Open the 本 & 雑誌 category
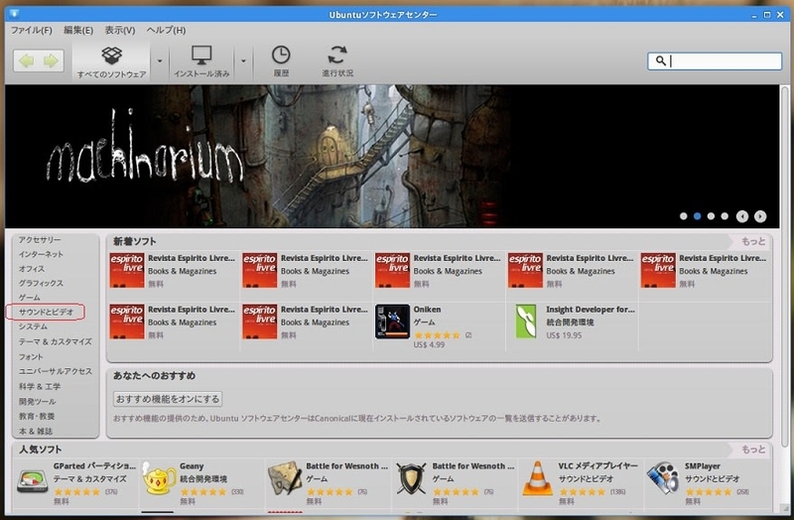Viewport: 794px width, 520px height. point(36,431)
